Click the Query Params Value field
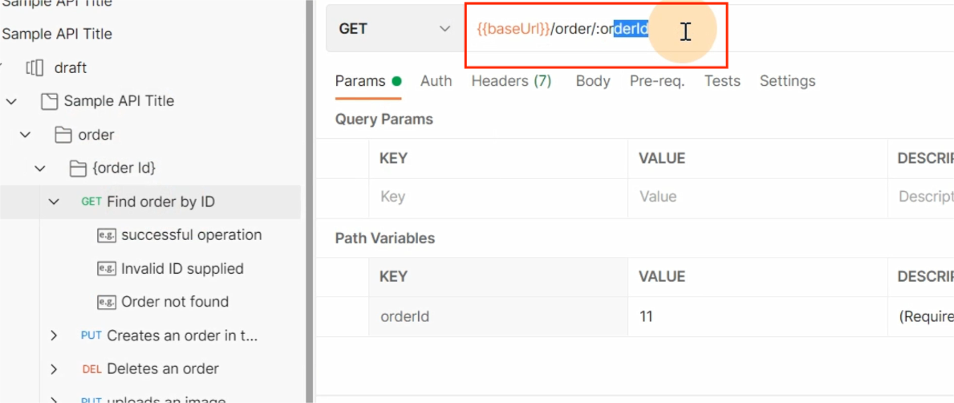This screenshot has width=954, height=403. click(x=757, y=197)
